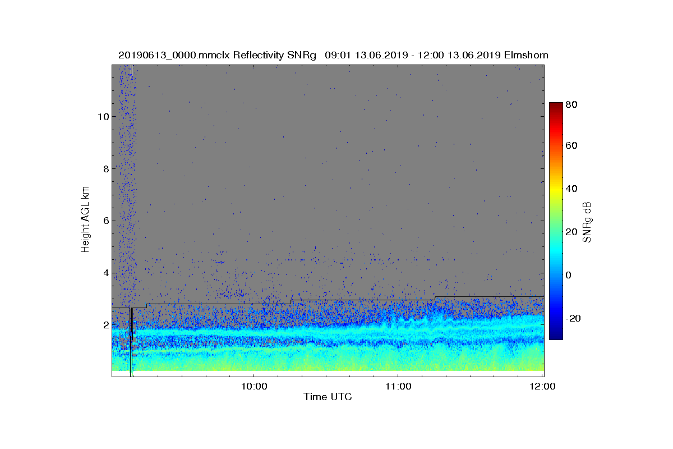The height and width of the screenshot is (449, 673).
Task: Click the height tick label 2
Action: (105, 325)
